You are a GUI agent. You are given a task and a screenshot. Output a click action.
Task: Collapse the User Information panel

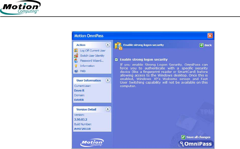[108, 80]
